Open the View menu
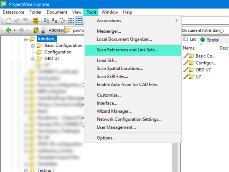 click(77, 12)
